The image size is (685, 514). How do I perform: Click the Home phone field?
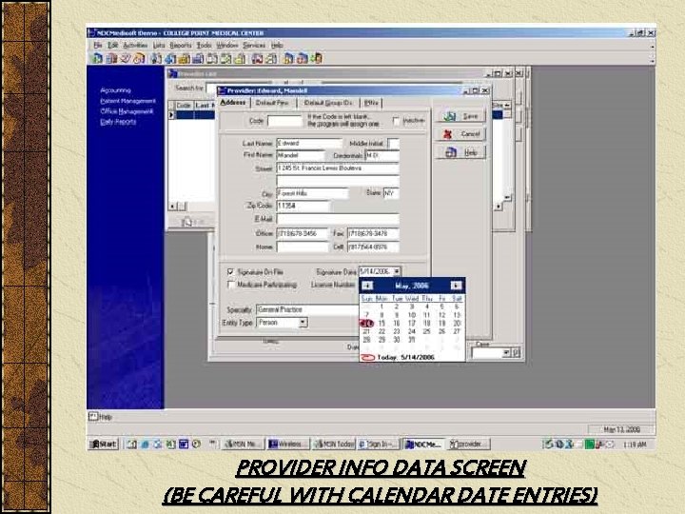point(302,247)
